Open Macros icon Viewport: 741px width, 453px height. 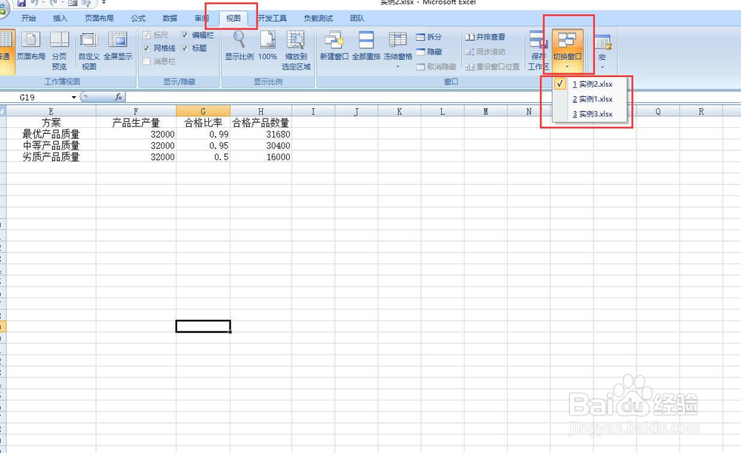(x=602, y=41)
